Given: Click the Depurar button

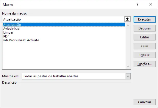Looking at the screenshot, I should [145, 28].
